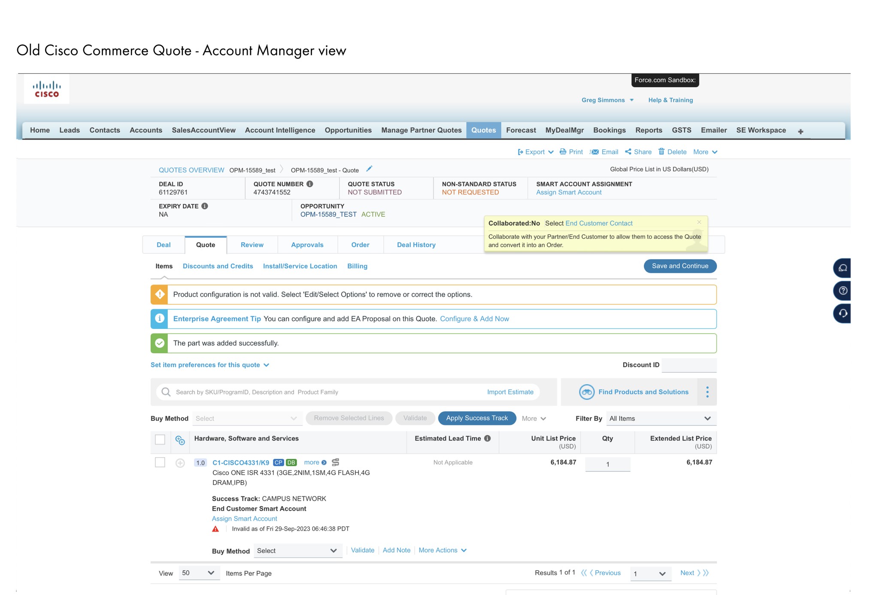This screenshot has width=879, height=595.
Task: Open the Manage Partner Quotes menu item
Action: (x=421, y=130)
